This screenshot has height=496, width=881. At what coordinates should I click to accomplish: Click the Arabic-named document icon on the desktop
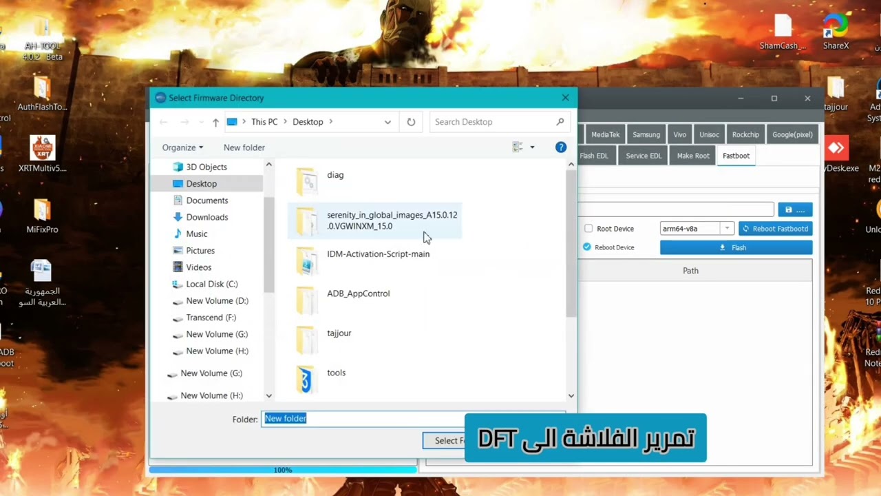43,282
